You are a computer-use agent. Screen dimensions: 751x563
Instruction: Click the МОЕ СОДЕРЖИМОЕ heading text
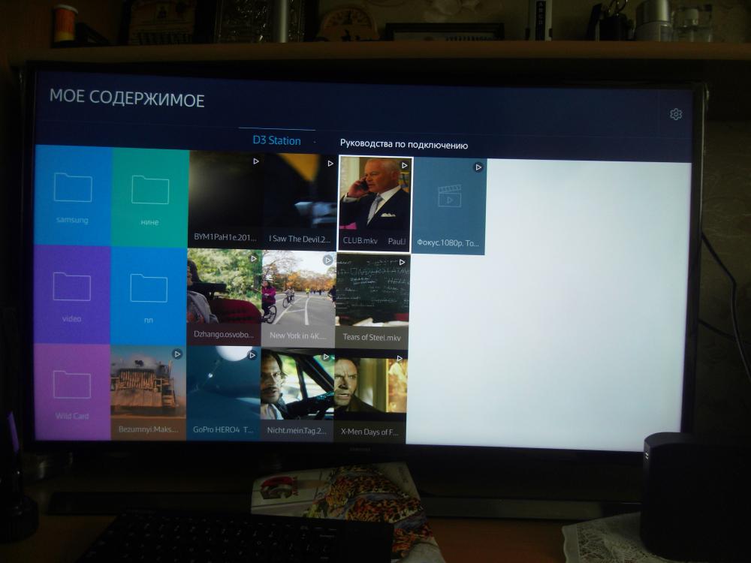coord(127,98)
